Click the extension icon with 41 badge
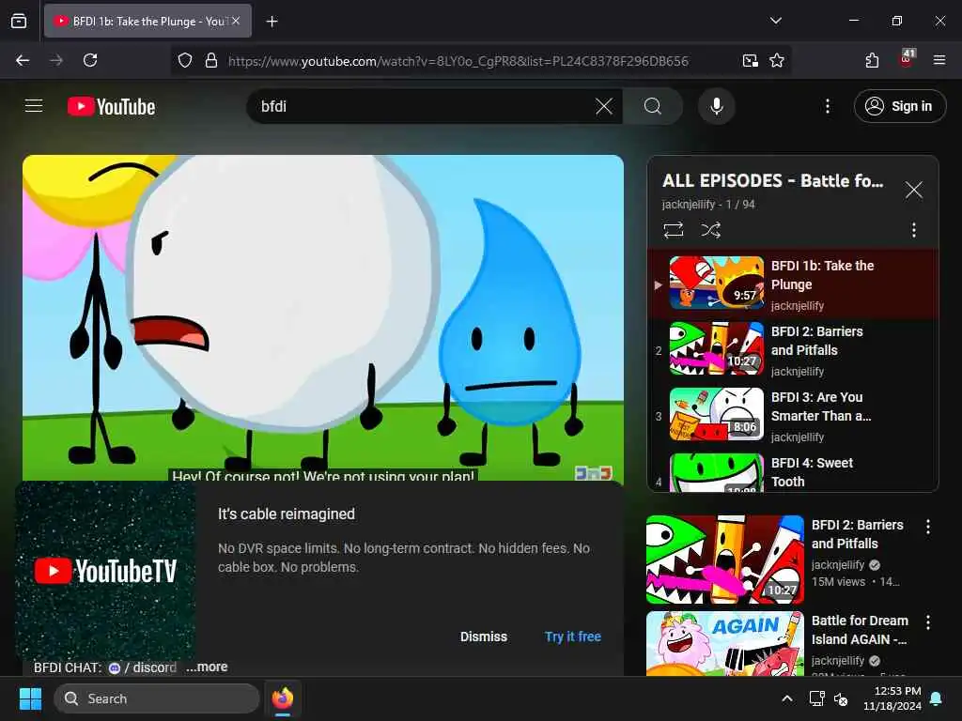The image size is (962, 721). coord(907,59)
